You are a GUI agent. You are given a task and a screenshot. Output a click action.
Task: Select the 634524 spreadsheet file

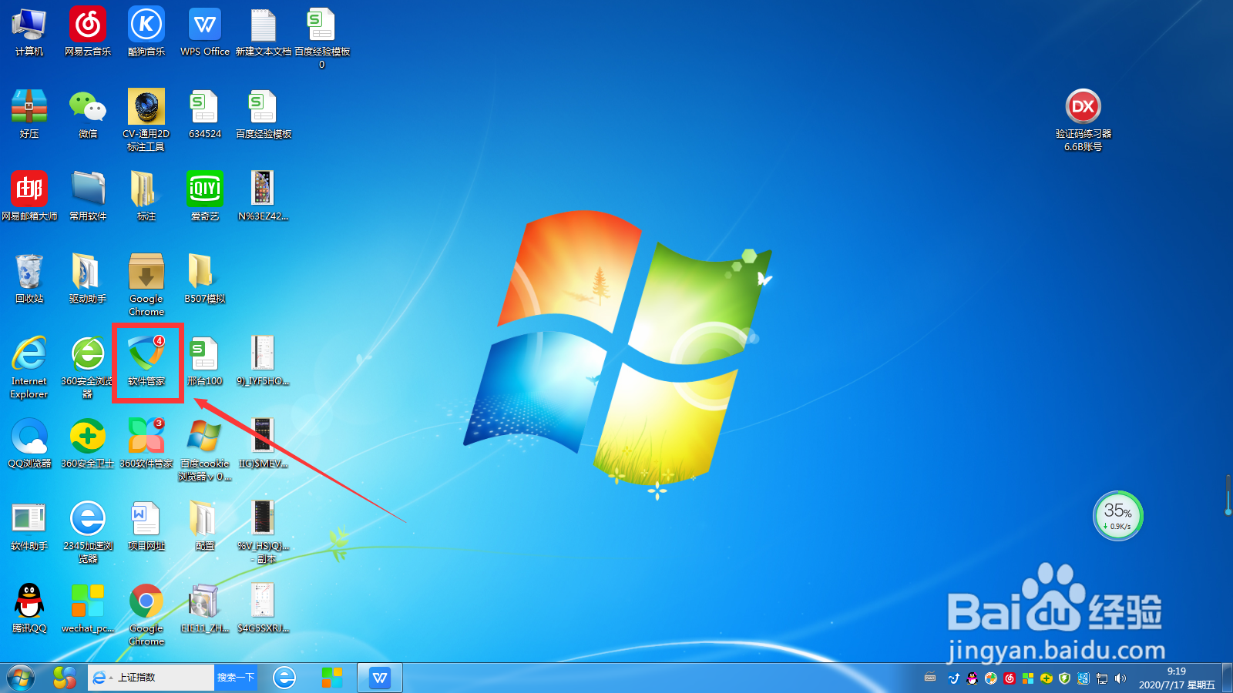pyautogui.click(x=205, y=115)
